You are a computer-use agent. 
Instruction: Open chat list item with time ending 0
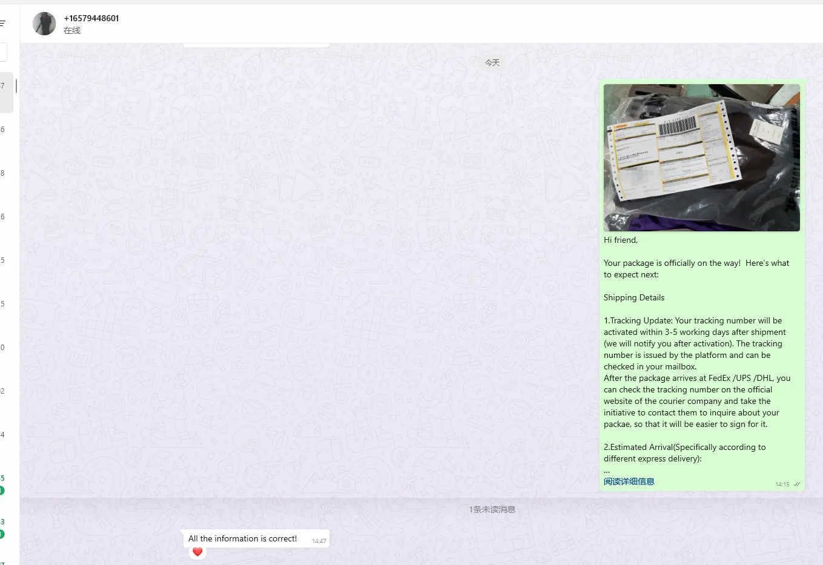click(x=5, y=348)
